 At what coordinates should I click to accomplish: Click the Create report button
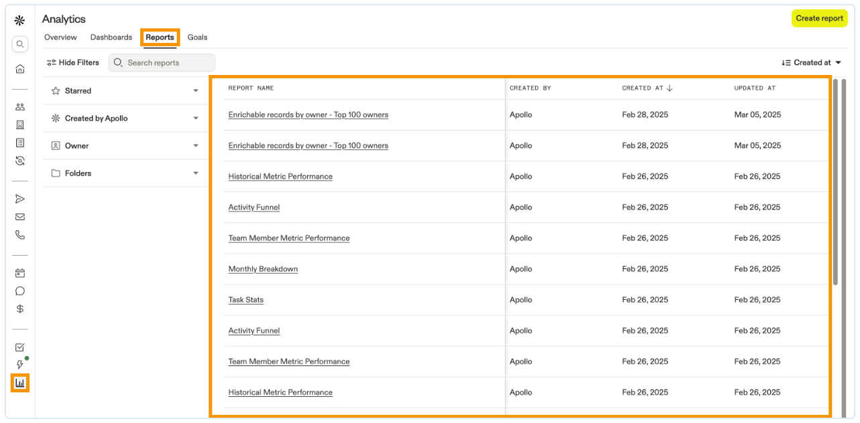click(x=819, y=19)
